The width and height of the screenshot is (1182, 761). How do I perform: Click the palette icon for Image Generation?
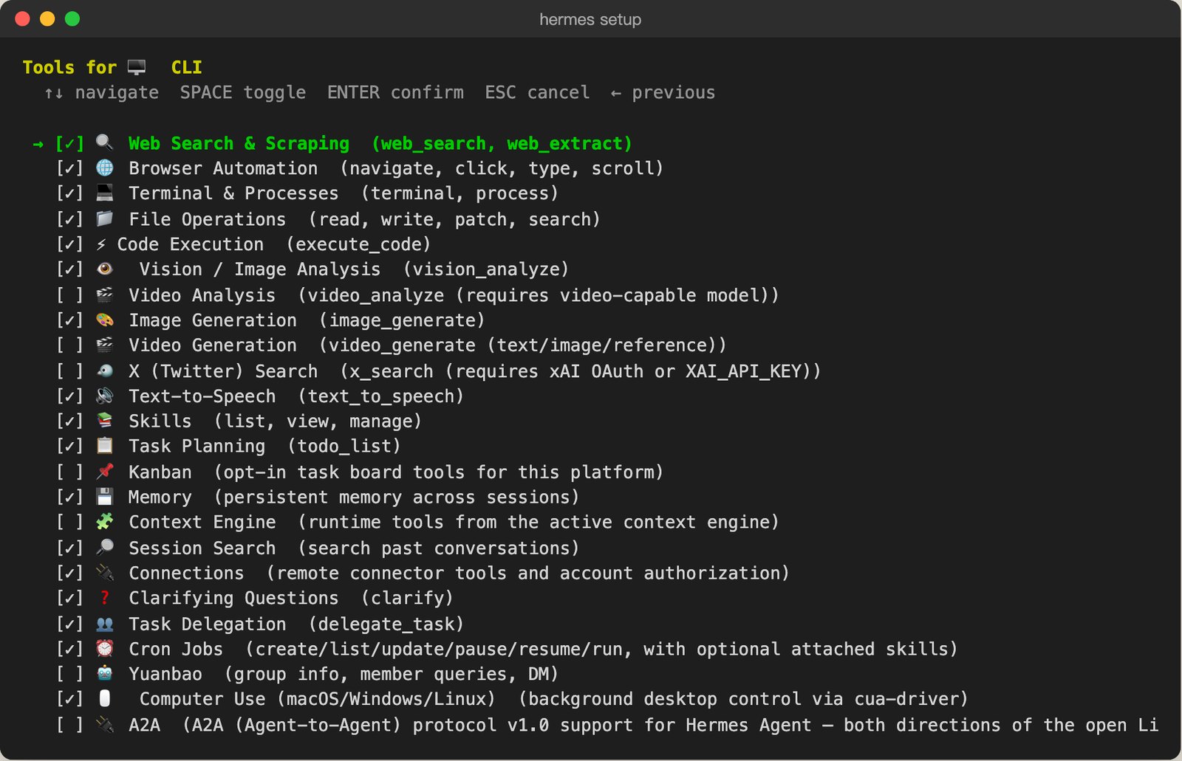[x=104, y=320]
